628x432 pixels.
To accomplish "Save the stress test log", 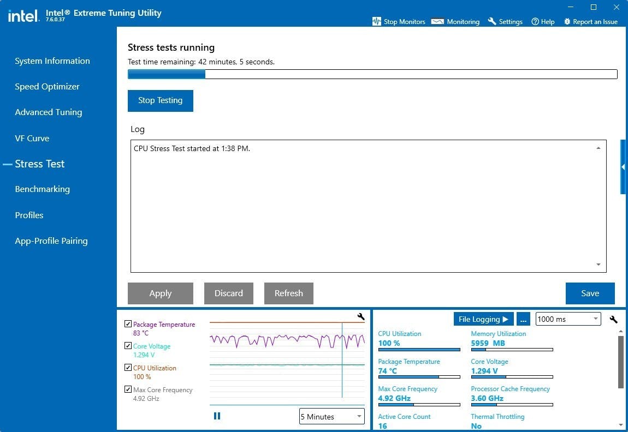I will click(590, 293).
